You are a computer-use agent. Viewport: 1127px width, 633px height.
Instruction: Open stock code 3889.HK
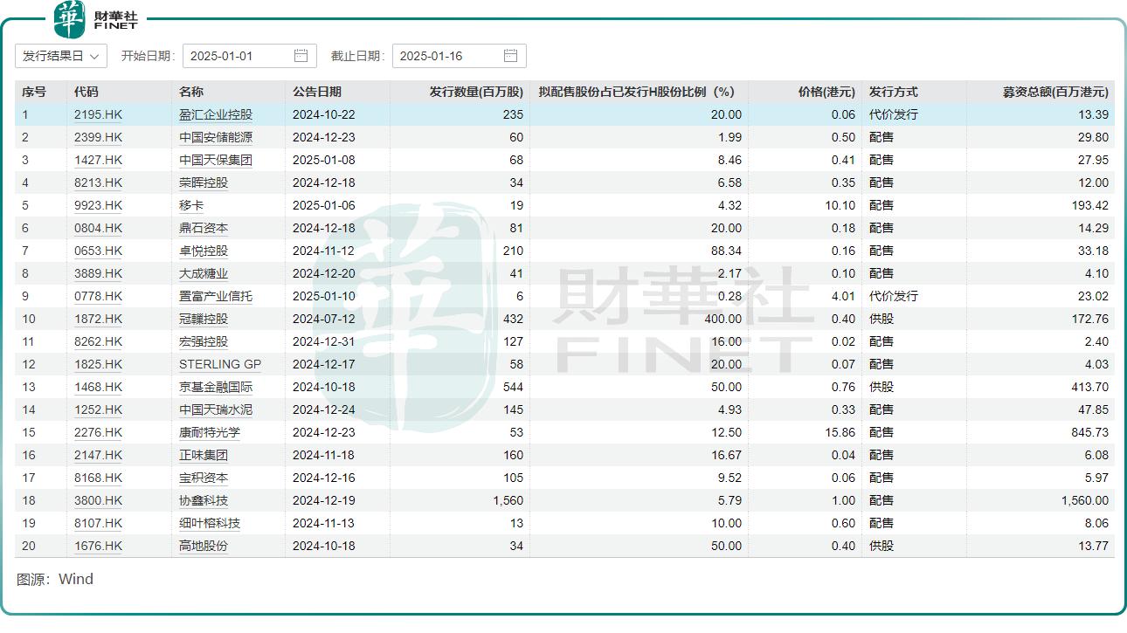click(99, 273)
